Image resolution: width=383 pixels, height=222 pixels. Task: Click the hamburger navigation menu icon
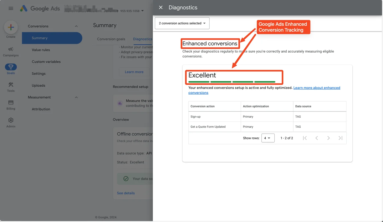tap(11, 8)
